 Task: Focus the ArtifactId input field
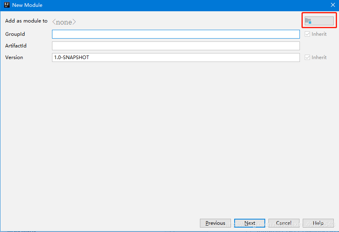[176, 46]
